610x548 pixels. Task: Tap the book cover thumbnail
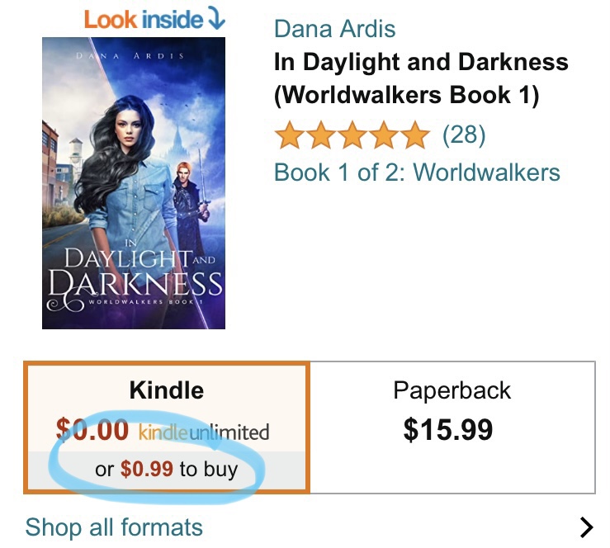[133, 182]
